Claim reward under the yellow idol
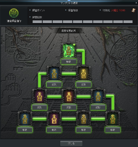138x147 pixels. (x=84, y=84)
